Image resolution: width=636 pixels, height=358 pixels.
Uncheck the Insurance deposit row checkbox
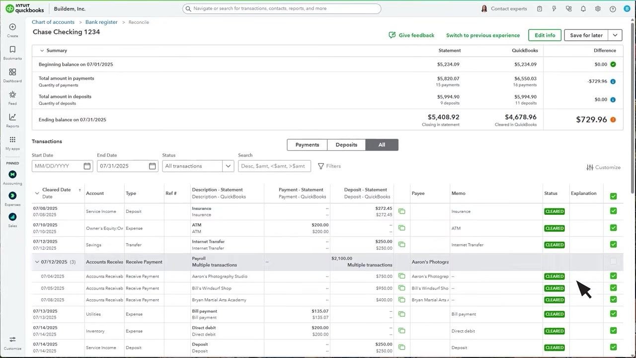[613, 211]
